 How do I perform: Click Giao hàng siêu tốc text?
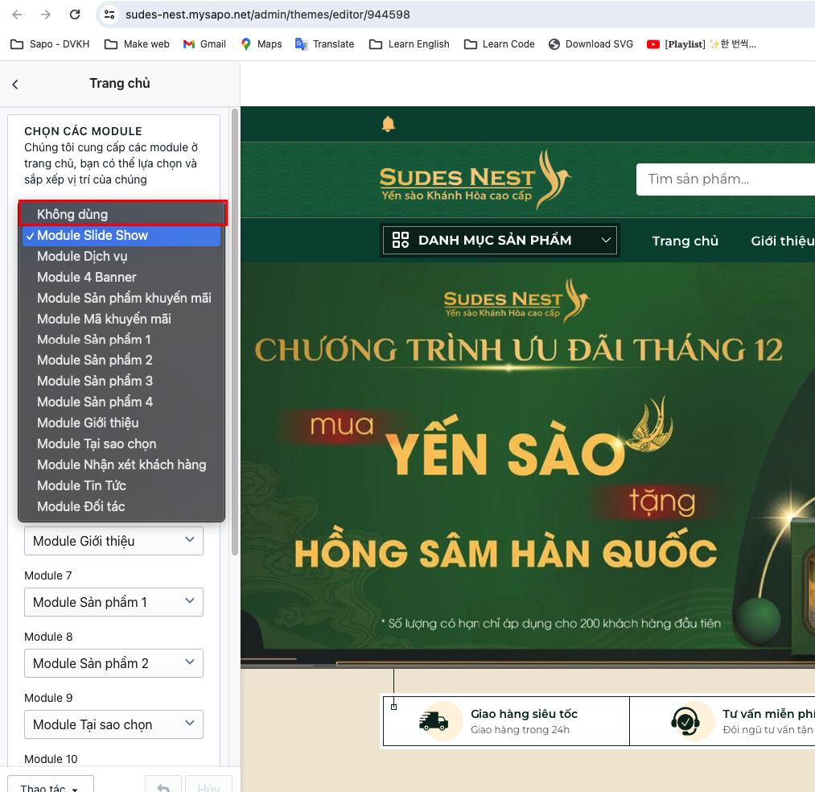[x=524, y=714]
